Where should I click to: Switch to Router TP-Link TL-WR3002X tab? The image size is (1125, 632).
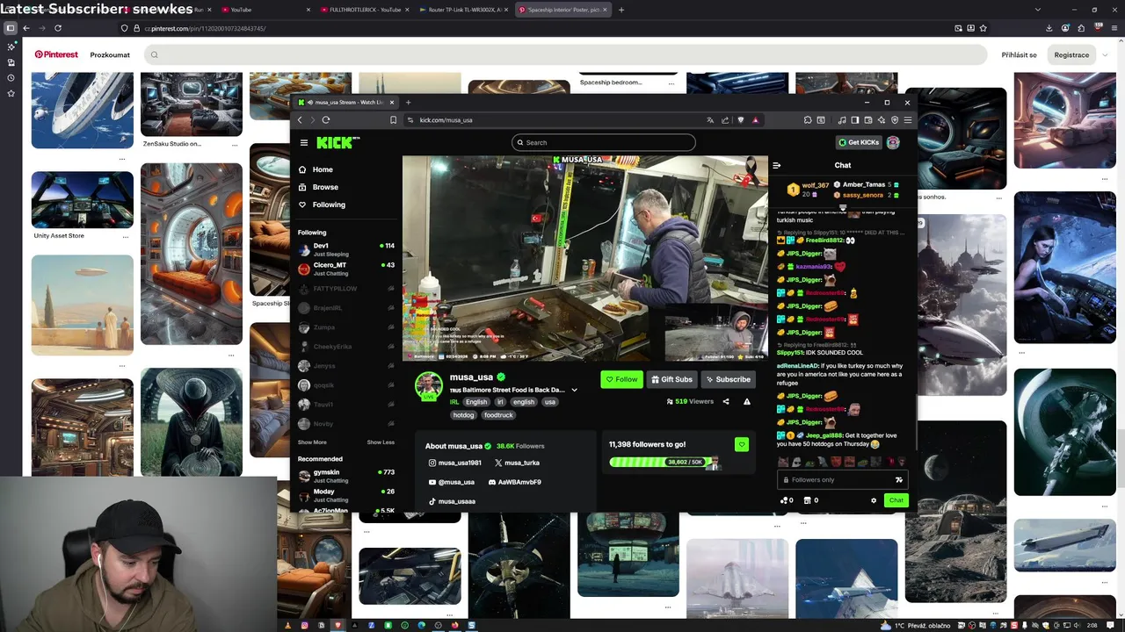coord(464,10)
